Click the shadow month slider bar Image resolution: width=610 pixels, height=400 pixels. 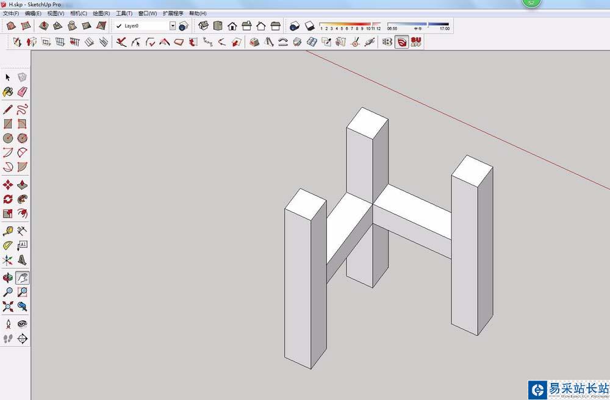click(350, 24)
